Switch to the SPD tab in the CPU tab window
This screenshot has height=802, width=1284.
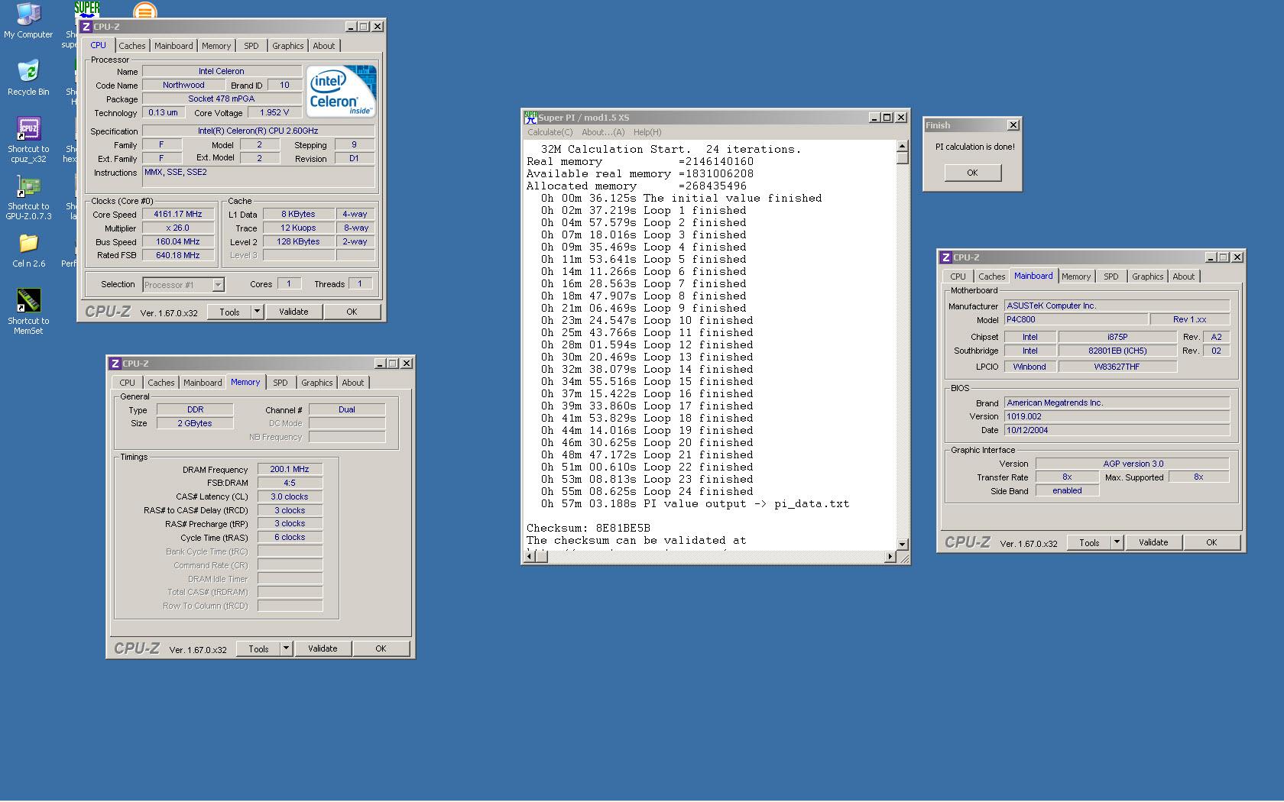click(251, 46)
